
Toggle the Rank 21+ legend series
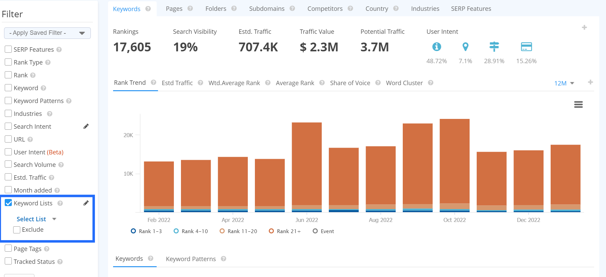(x=285, y=231)
